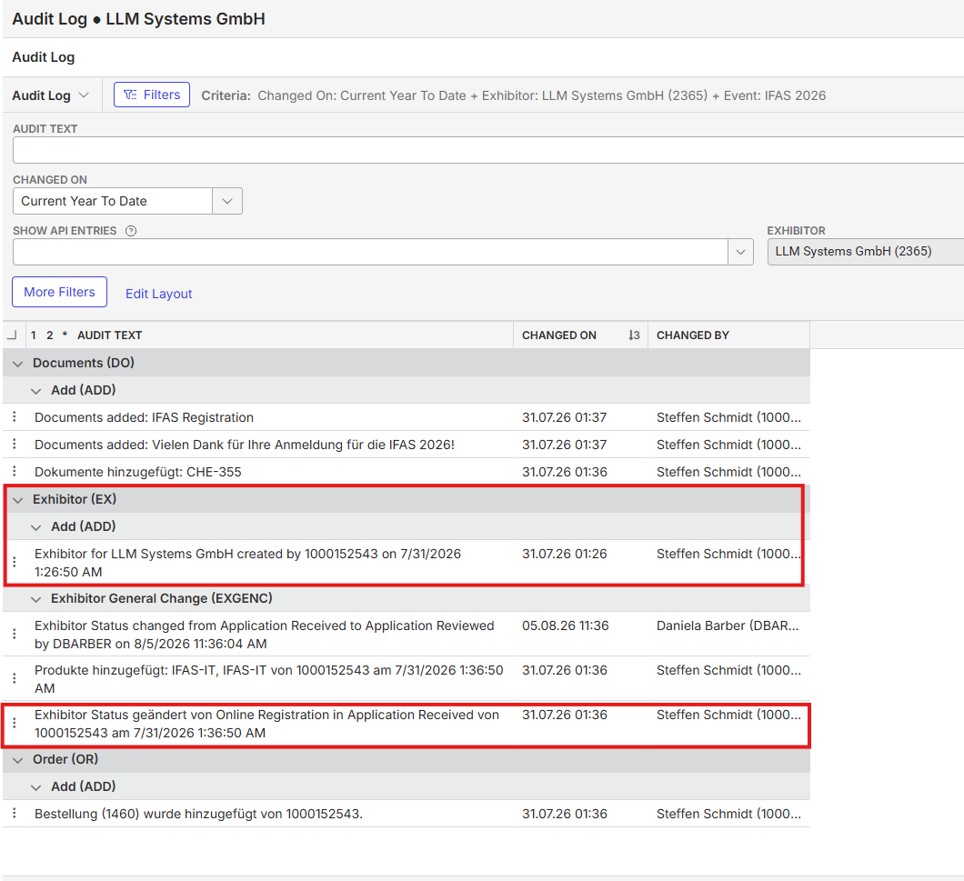Open the Edit Layout link
This screenshot has width=964, height=881.
pos(158,294)
